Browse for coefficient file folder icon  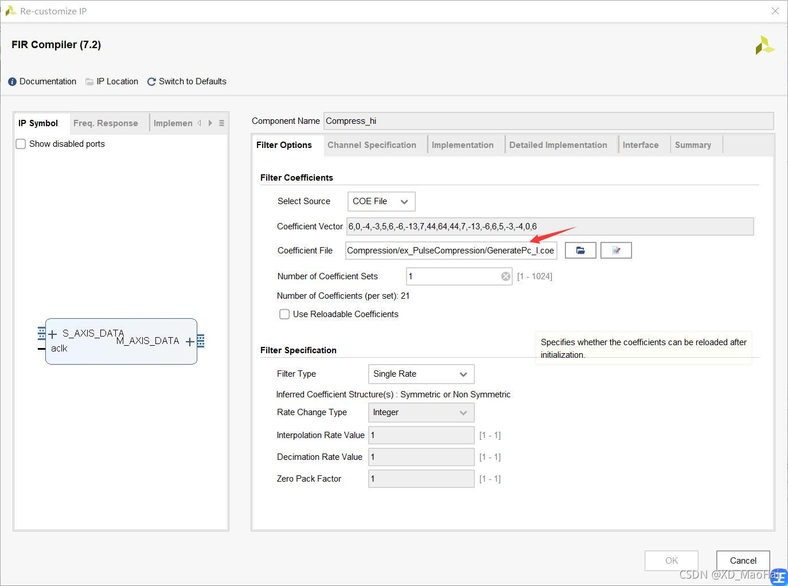pyautogui.click(x=580, y=251)
